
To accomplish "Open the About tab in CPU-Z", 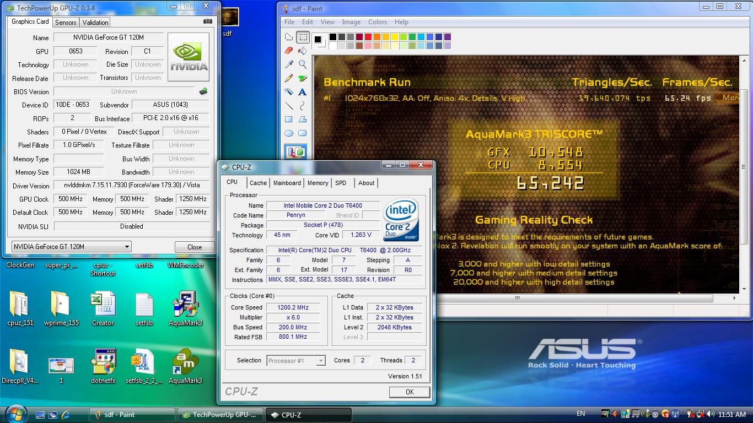I will (367, 183).
